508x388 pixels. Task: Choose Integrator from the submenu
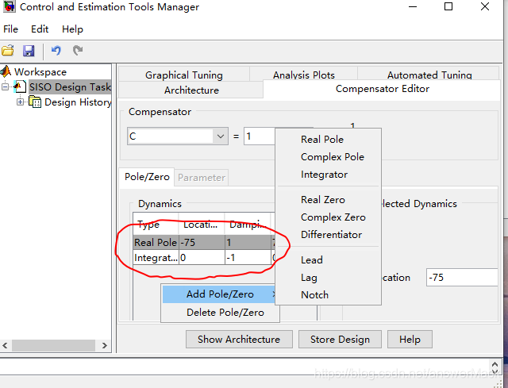tap(328, 175)
